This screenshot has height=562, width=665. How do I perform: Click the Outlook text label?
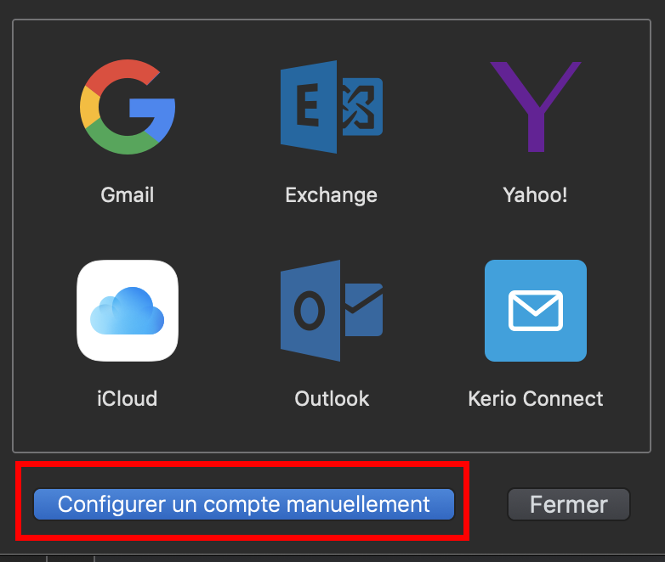click(x=332, y=398)
